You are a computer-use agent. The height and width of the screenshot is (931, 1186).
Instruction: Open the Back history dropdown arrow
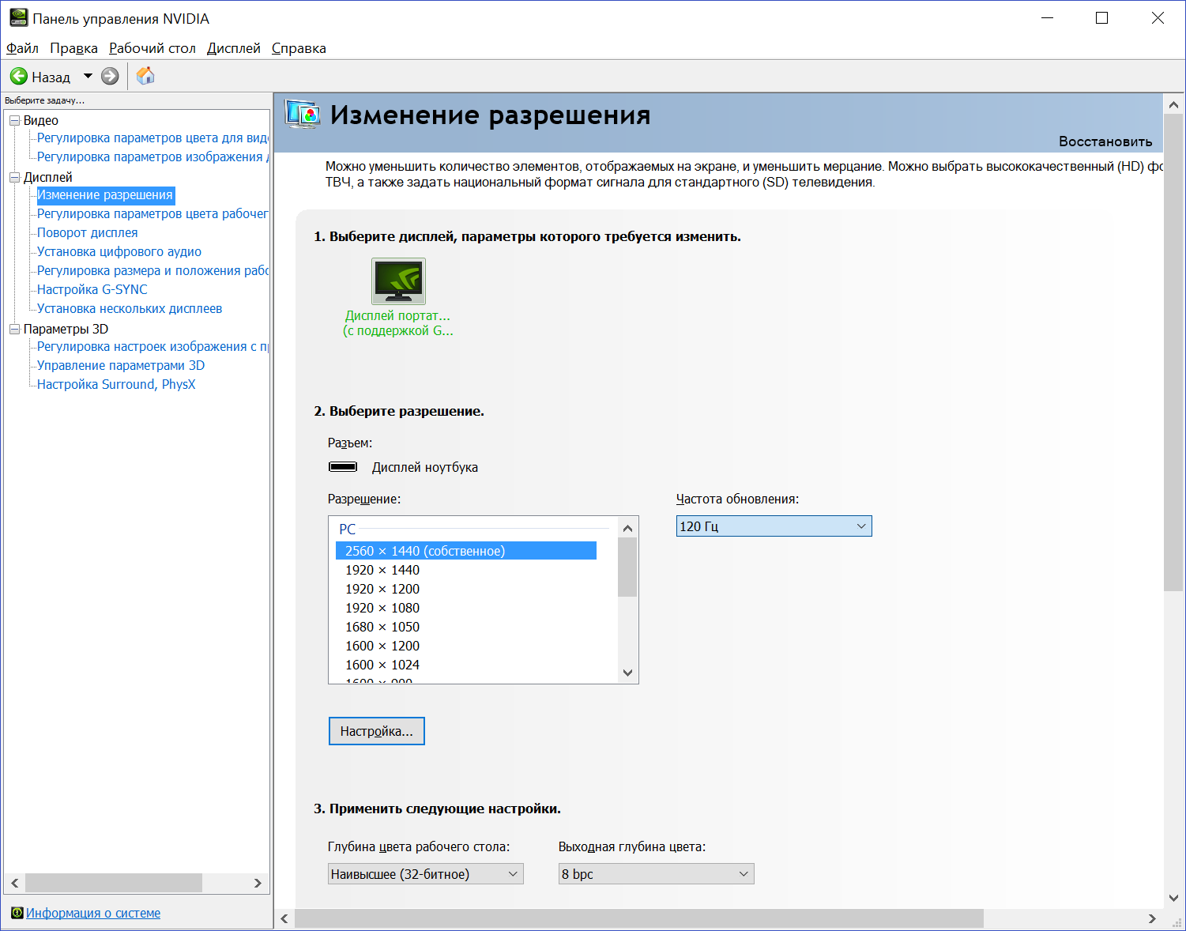click(88, 77)
